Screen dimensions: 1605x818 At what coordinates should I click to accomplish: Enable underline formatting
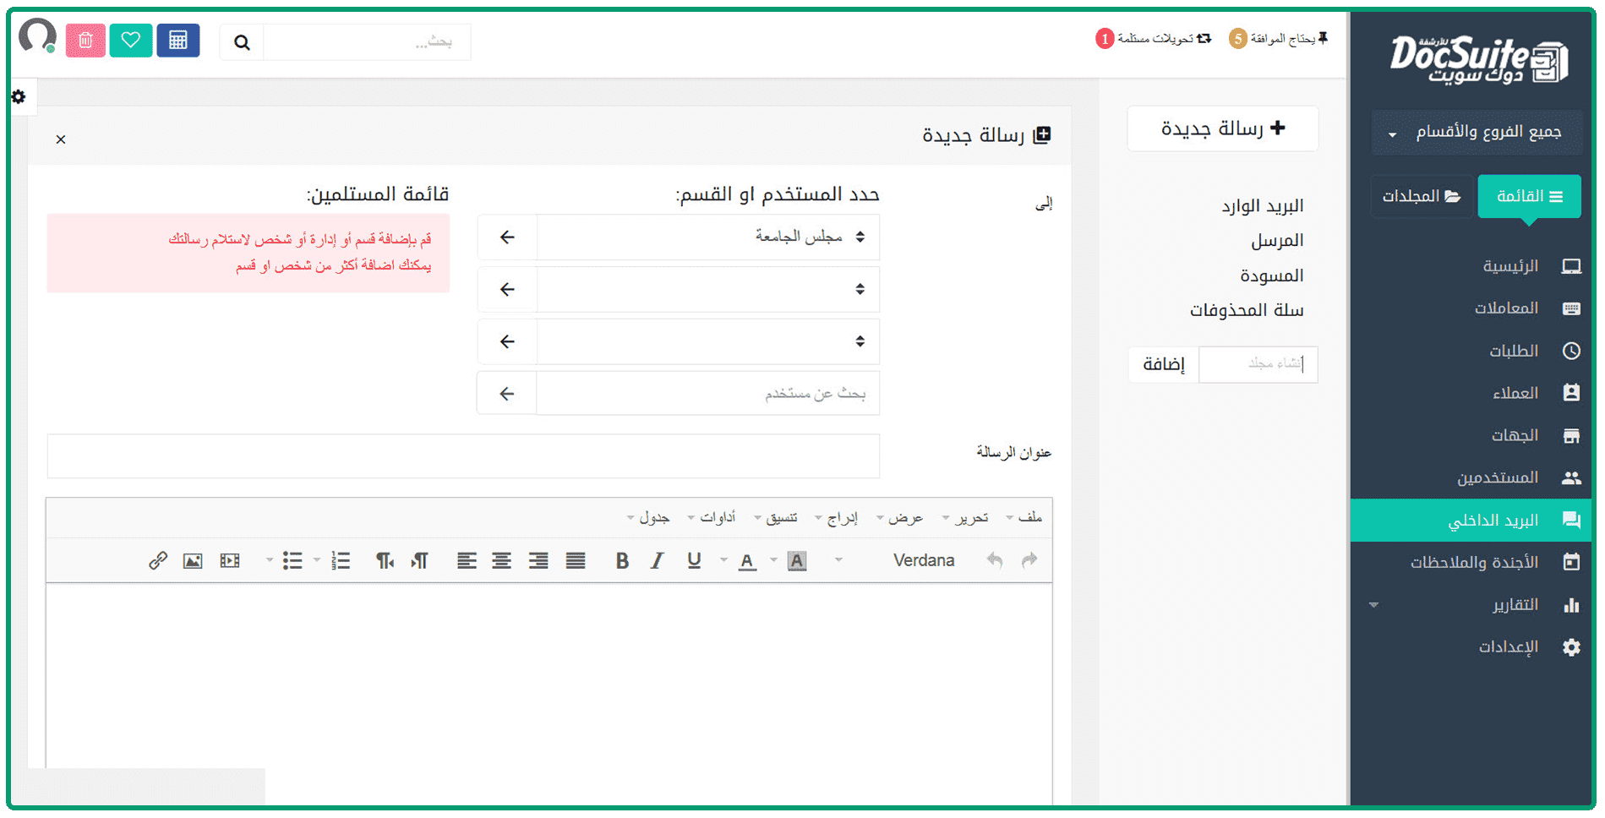point(694,560)
